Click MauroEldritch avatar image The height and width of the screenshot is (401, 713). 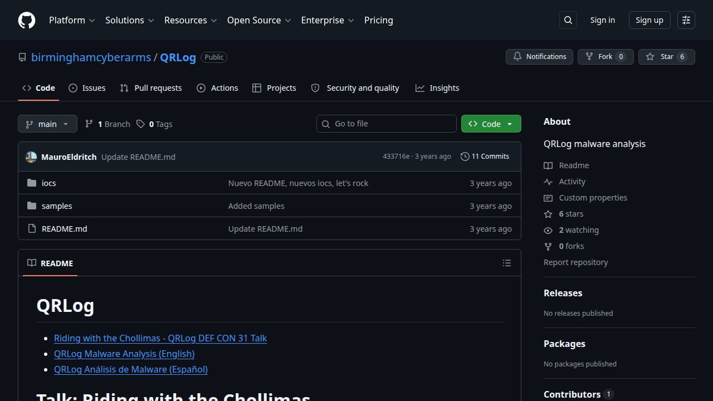(31, 157)
